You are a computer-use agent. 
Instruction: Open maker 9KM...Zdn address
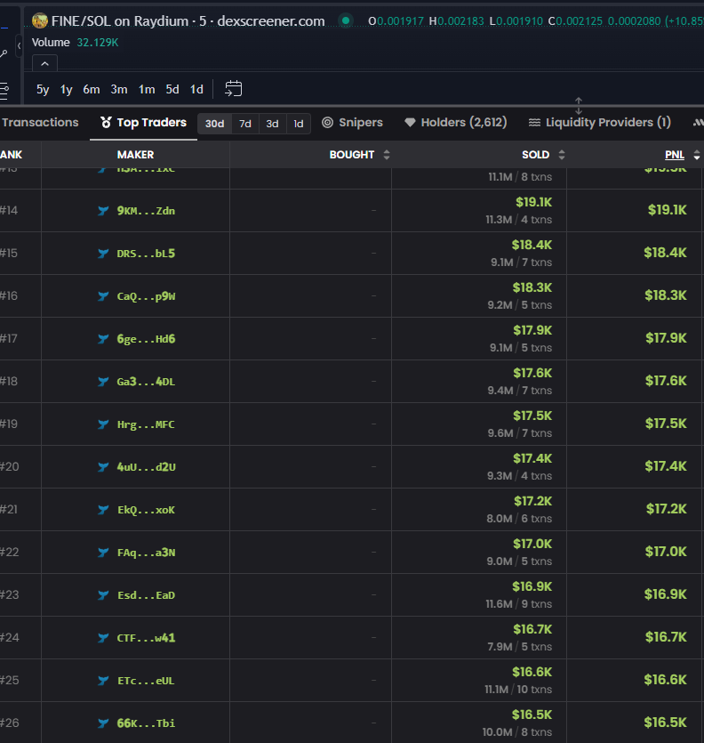tap(146, 210)
